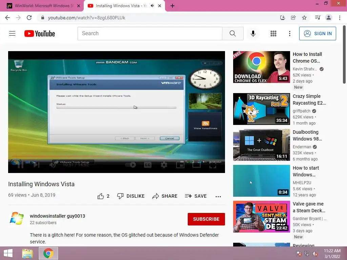
Task: Open the YouTube apps grid
Action: [x=273, y=34]
